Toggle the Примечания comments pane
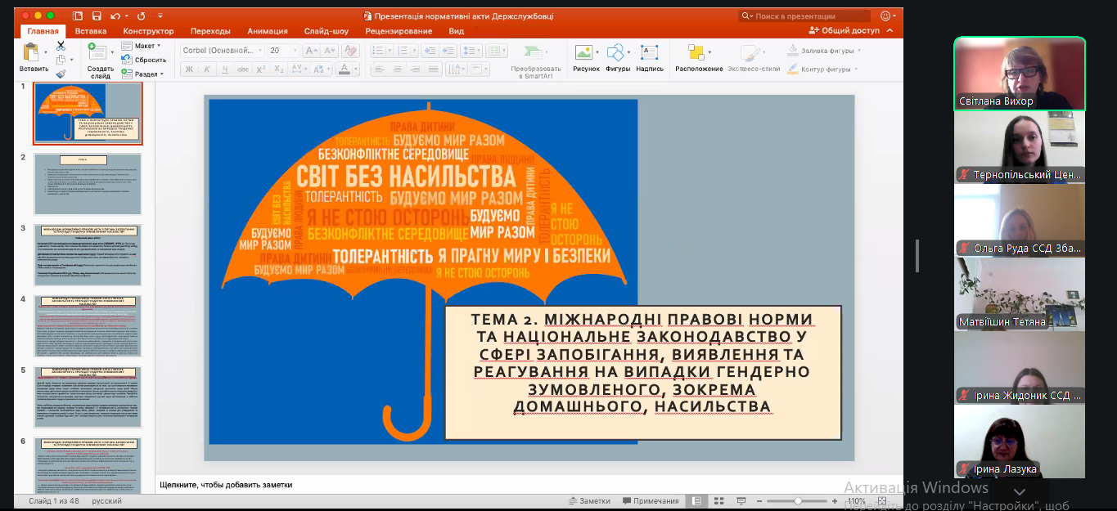 650,501
